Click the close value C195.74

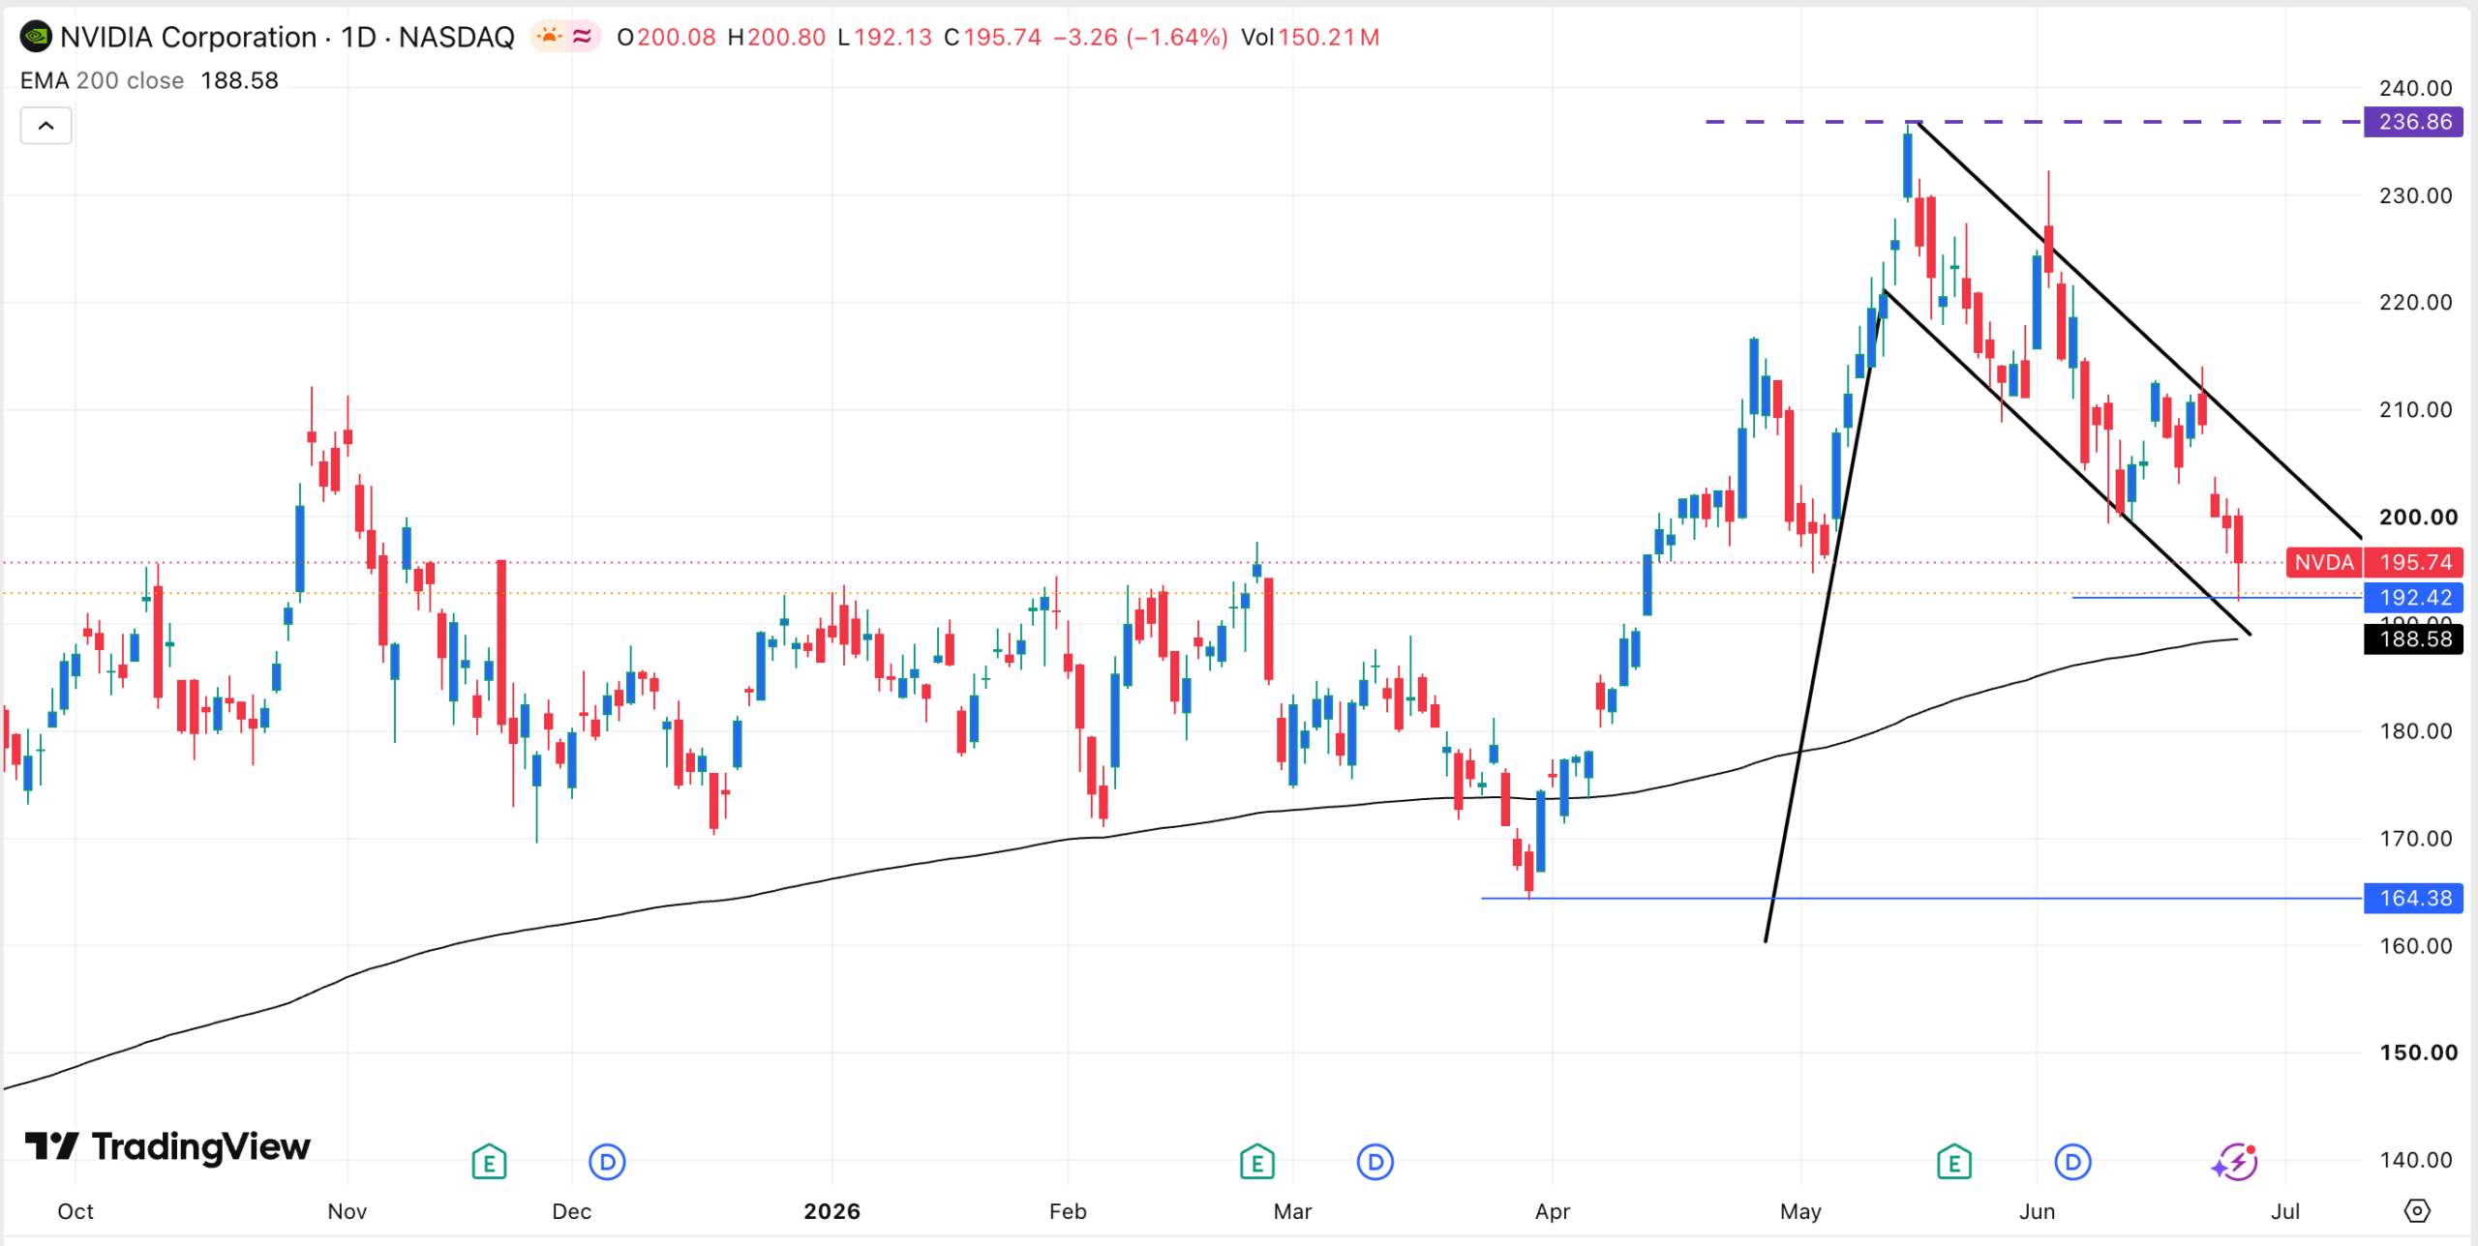coord(992,37)
